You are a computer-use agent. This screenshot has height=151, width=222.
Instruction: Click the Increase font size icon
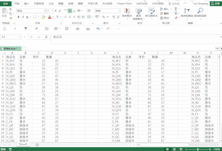point(55,11)
